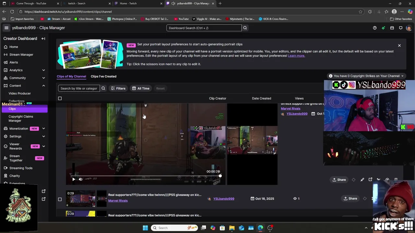
Task: Open the All Time date dropdown
Action: coord(141,88)
